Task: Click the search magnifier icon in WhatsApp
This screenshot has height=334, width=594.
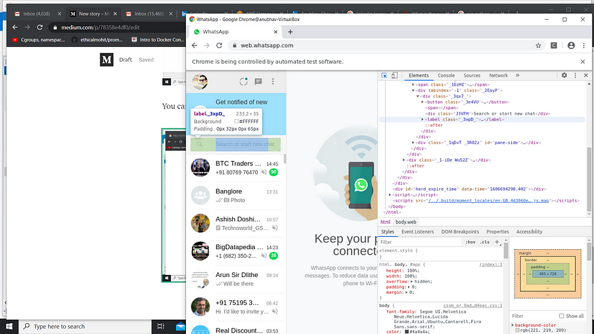Action: coord(200,145)
